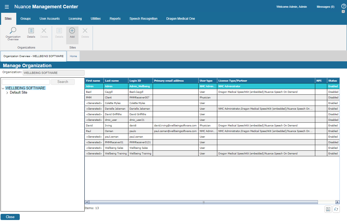The width and height of the screenshot is (347, 224).
Task: Switch to the Home page tab
Action: coord(73,56)
